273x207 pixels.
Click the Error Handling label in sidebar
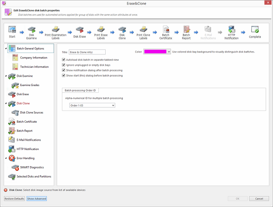click(25, 158)
